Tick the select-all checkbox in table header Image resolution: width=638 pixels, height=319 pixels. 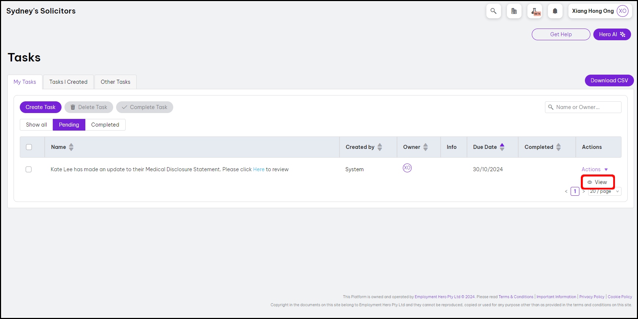[29, 147]
